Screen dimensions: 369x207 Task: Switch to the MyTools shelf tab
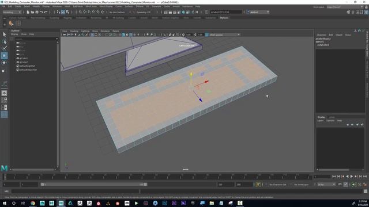coord(224,18)
